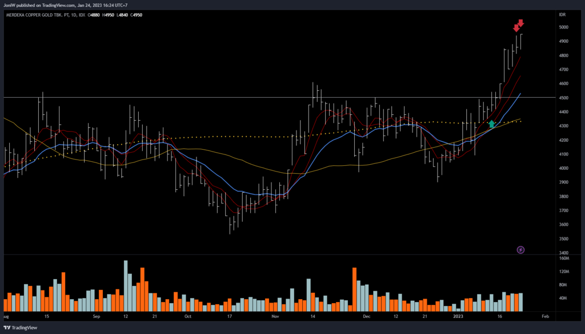585x334 pixels.
Task: Click the Feb label on time axis
Action: pyautogui.click(x=545, y=316)
